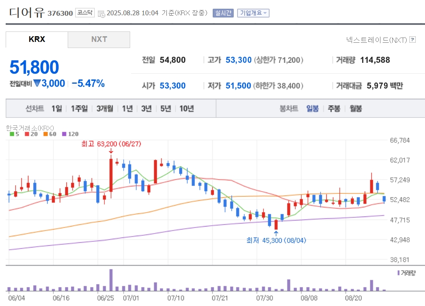The image size is (425, 306).
Task: Click the NXT help question-mark icon
Action: click(412, 40)
